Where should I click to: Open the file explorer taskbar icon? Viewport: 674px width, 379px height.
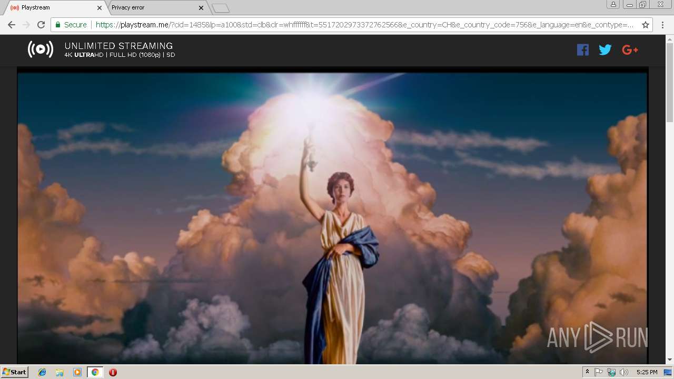(60, 372)
